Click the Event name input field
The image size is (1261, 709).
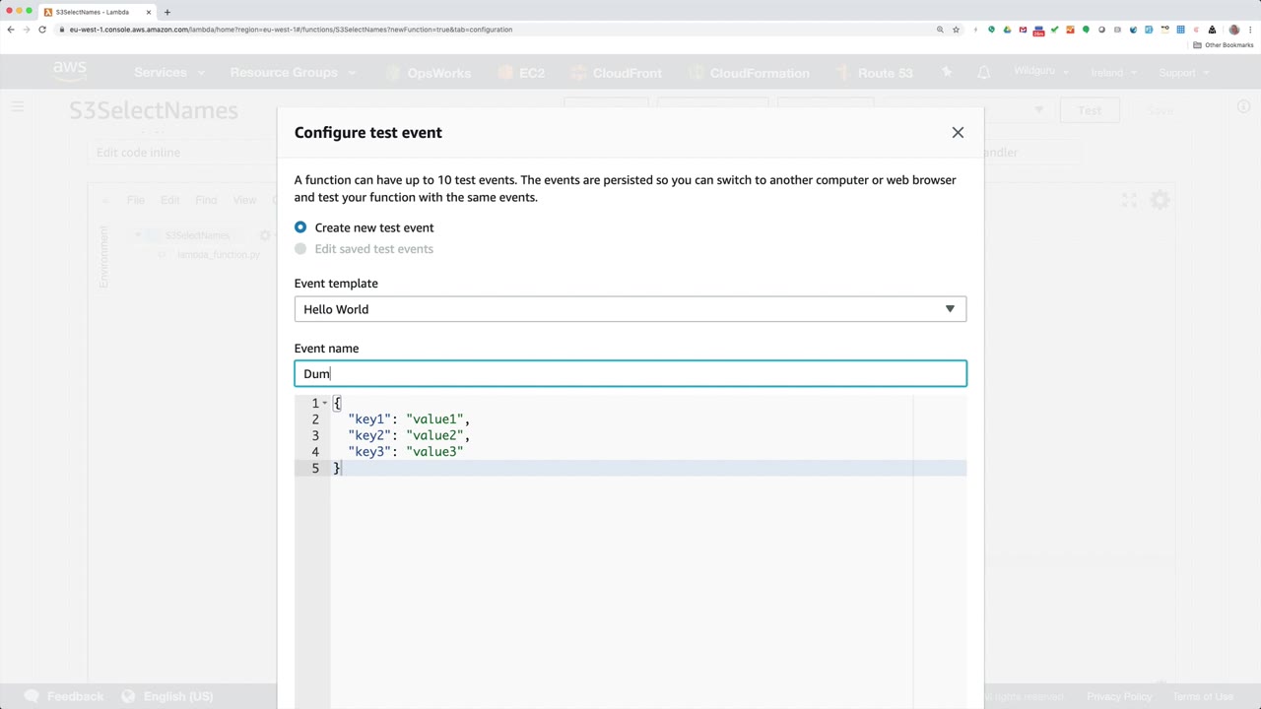[630, 374]
